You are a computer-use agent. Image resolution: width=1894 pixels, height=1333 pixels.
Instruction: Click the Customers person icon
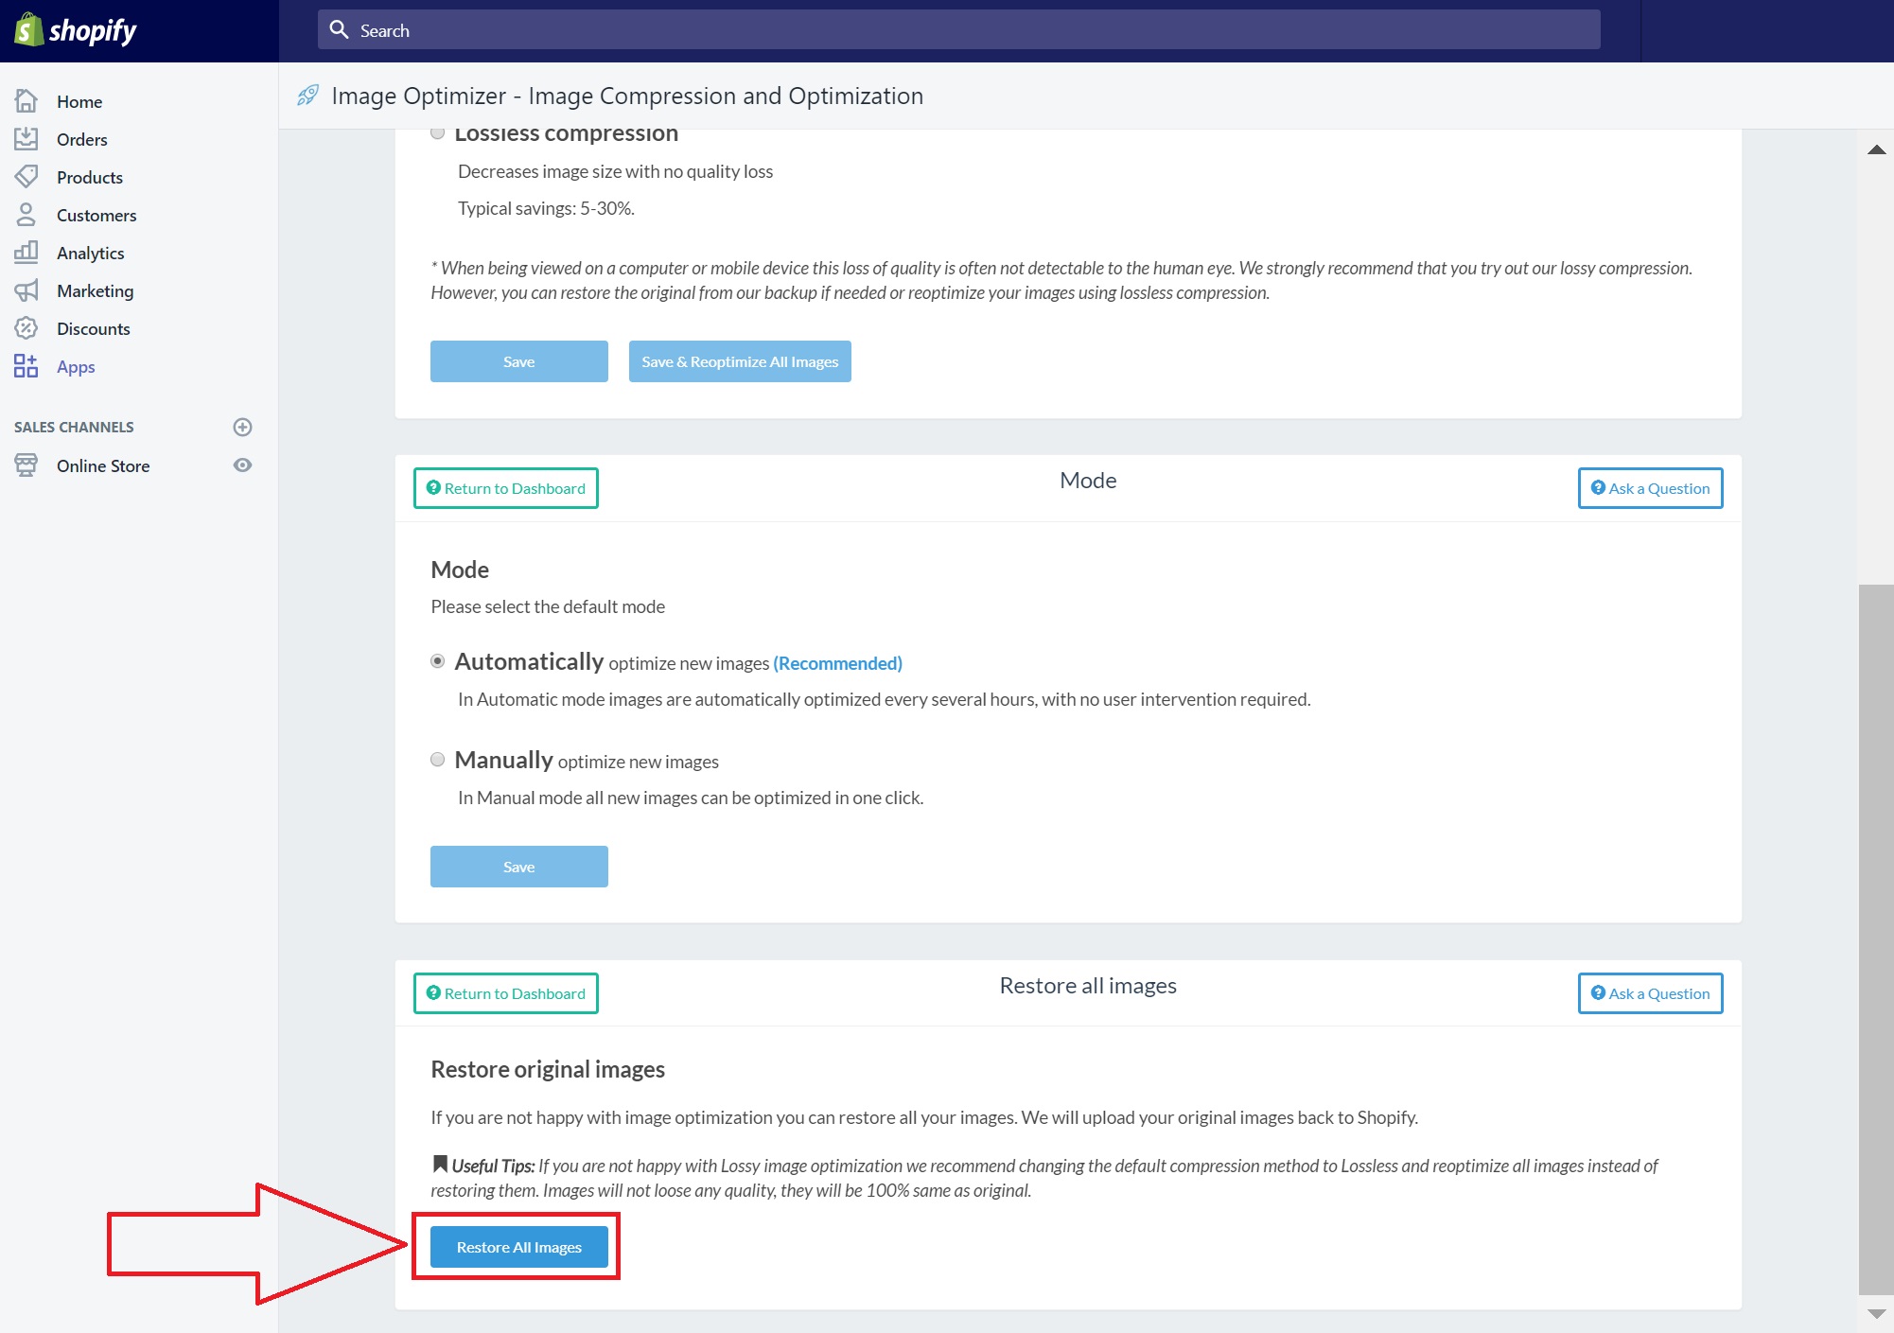point(26,215)
